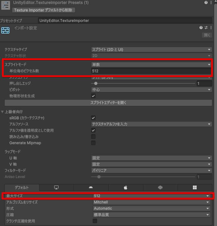Open preset selector icon in インポート設定
Image resolution: width=217 pixels, height=226 pixels.
point(206,28)
